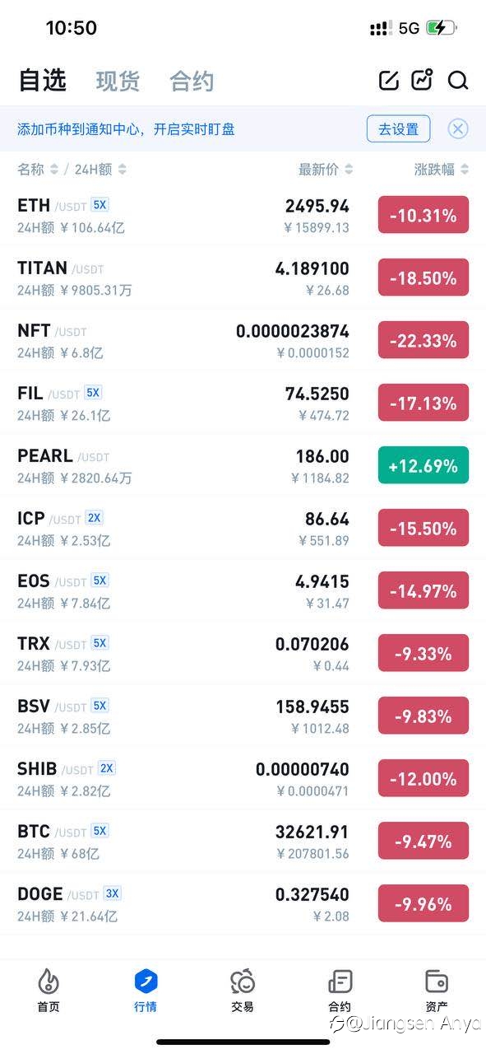Tap the edit watchlist pencil icon
The width and height of the screenshot is (486, 1054).
[x=388, y=80]
